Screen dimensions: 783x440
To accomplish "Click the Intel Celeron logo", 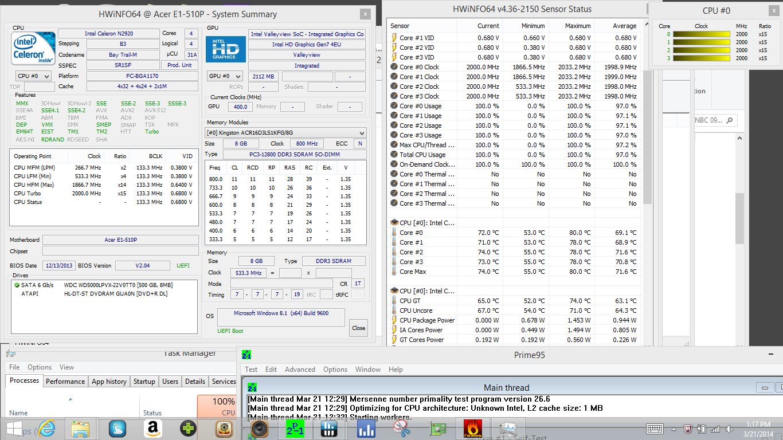I will 33,48.
